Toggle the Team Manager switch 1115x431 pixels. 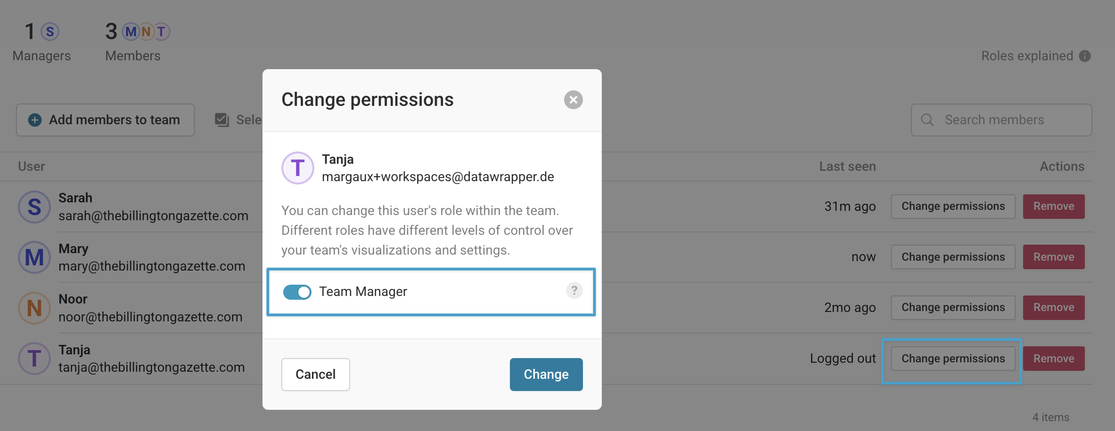click(297, 292)
